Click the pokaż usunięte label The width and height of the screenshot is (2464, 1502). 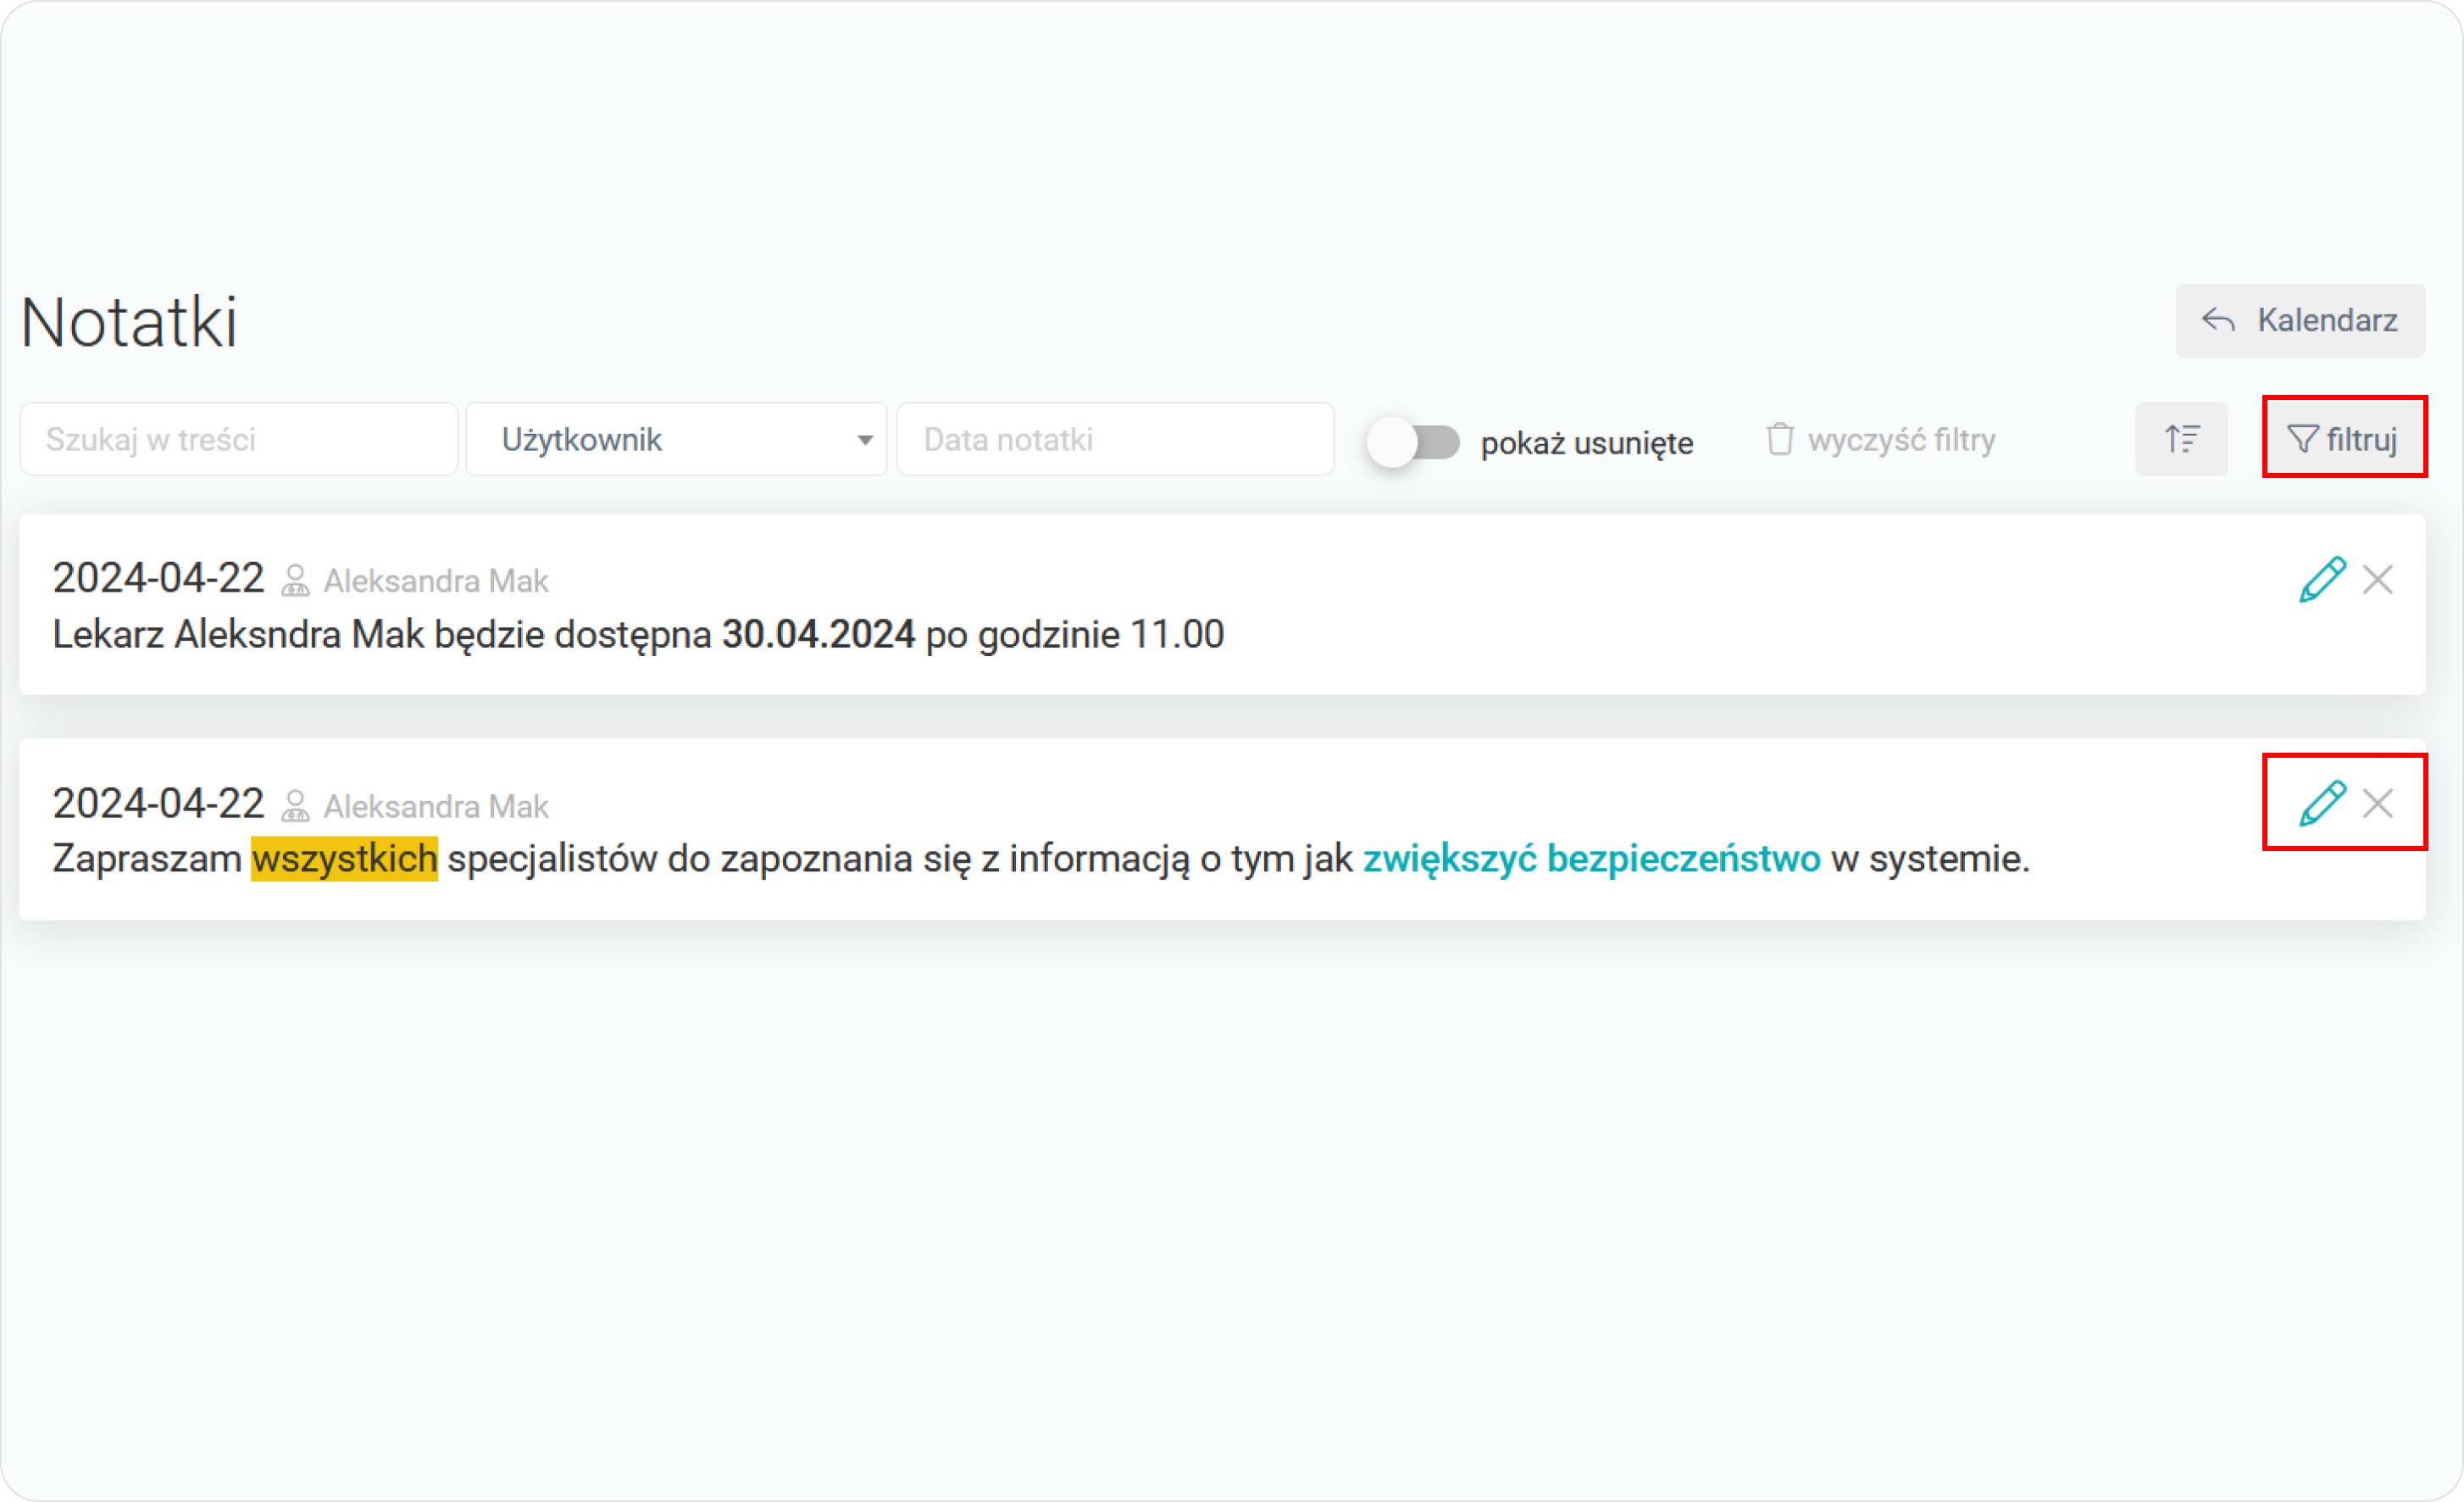(x=1587, y=442)
